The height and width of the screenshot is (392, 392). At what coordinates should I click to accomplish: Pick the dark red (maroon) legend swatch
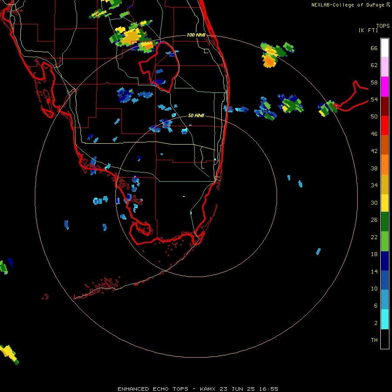pyautogui.click(x=385, y=106)
